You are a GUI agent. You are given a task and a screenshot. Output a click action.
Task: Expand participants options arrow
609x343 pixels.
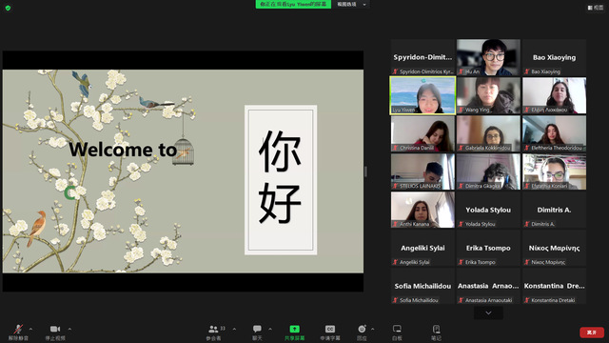[x=235, y=329]
